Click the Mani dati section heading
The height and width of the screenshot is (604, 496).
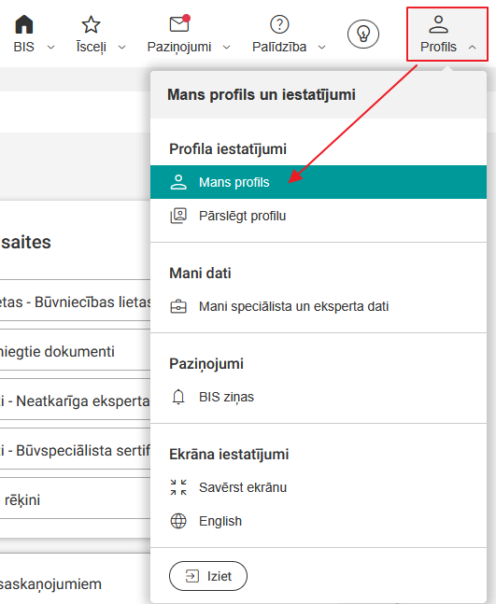tap(200, 274)
